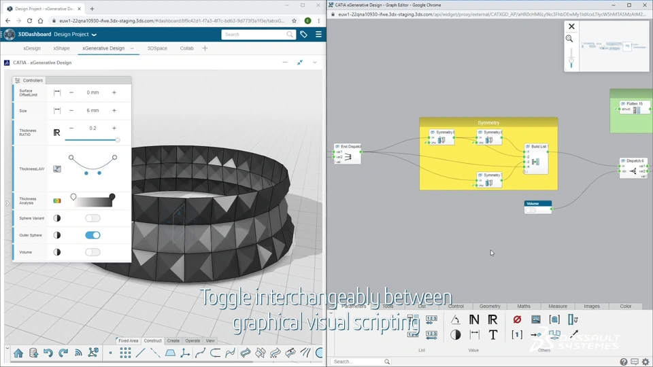Open the 3DDashboard hamburger menu

[x=318, y=35]
